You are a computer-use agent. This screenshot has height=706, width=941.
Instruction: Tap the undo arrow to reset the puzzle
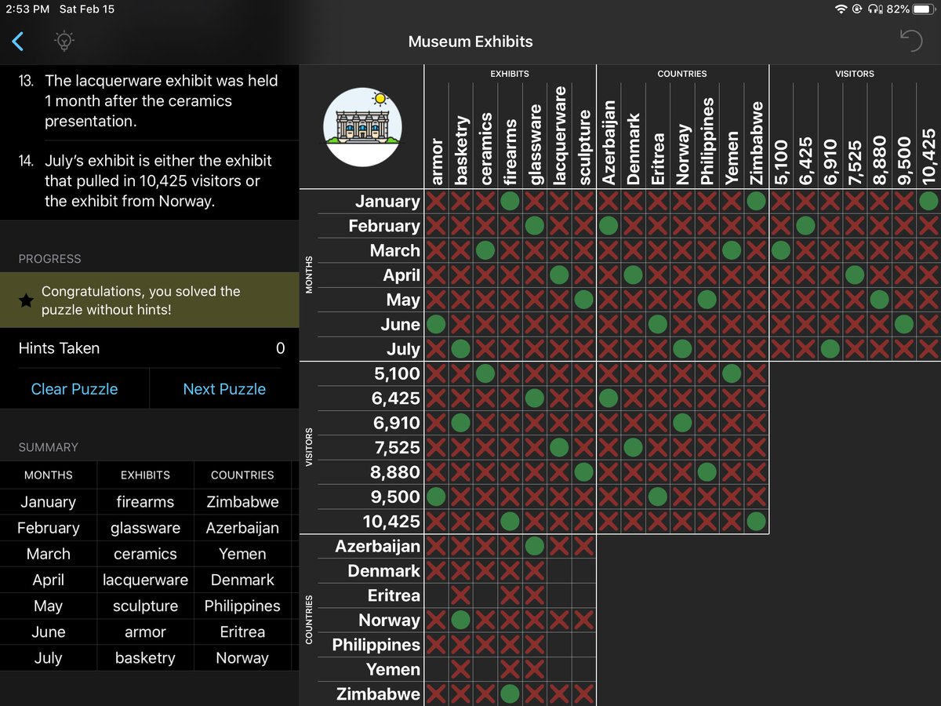[x=910, y=39]
